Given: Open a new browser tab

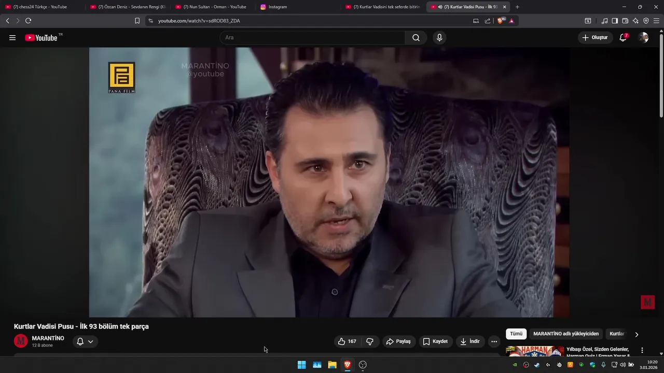Looking at the screenshot, I should point(517,7).
